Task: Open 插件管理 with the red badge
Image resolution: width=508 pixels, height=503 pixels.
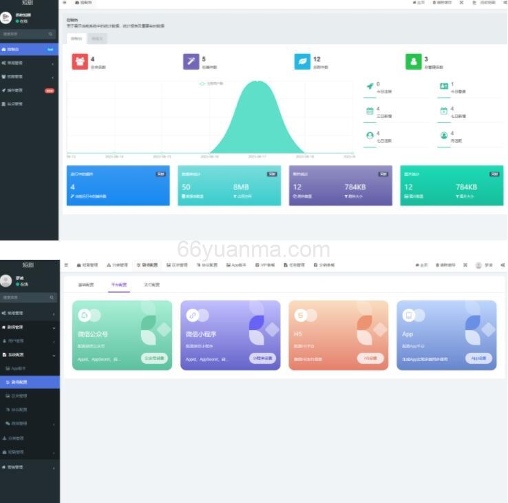Action: click(x=28, y=90)
